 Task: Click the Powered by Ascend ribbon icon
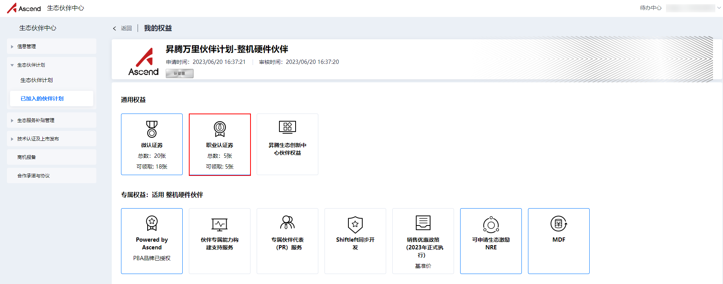[x=152, y=223]
